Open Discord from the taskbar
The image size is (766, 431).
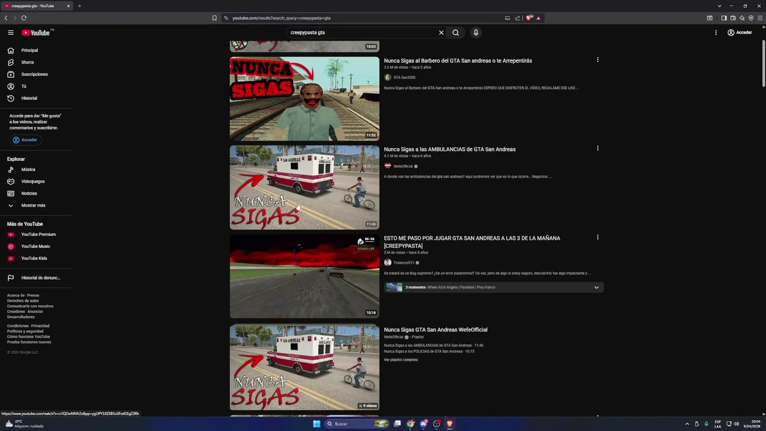(424, 424)
